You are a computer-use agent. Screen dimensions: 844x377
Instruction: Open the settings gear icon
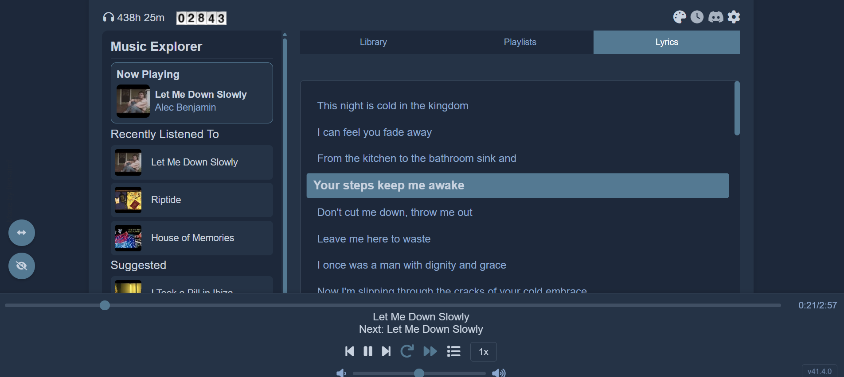pyautogui.click(x=734, y=17)
